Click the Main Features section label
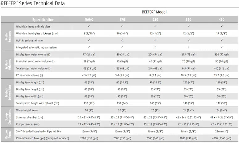239x143 pixels. 7,37
